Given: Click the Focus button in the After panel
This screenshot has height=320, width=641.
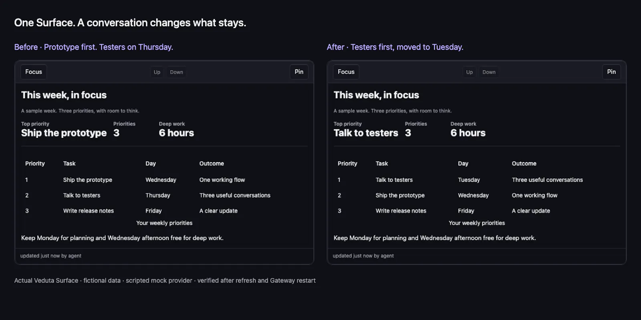Looking at the screenshot, I should pos(346,72).
